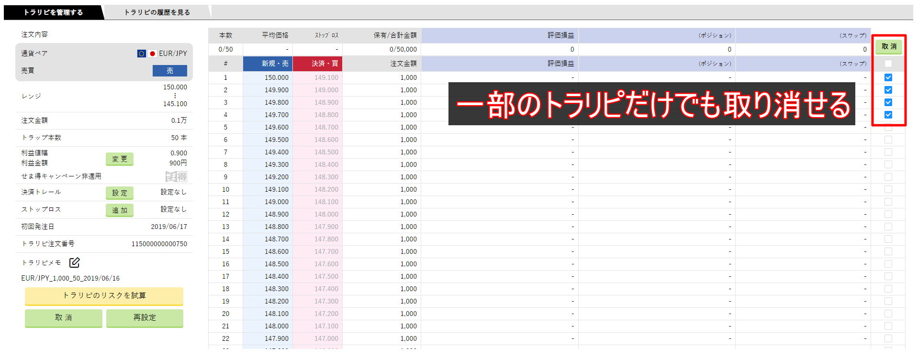
Task: Click 変更 button next to 利益値幅
Action: point(120,159)
